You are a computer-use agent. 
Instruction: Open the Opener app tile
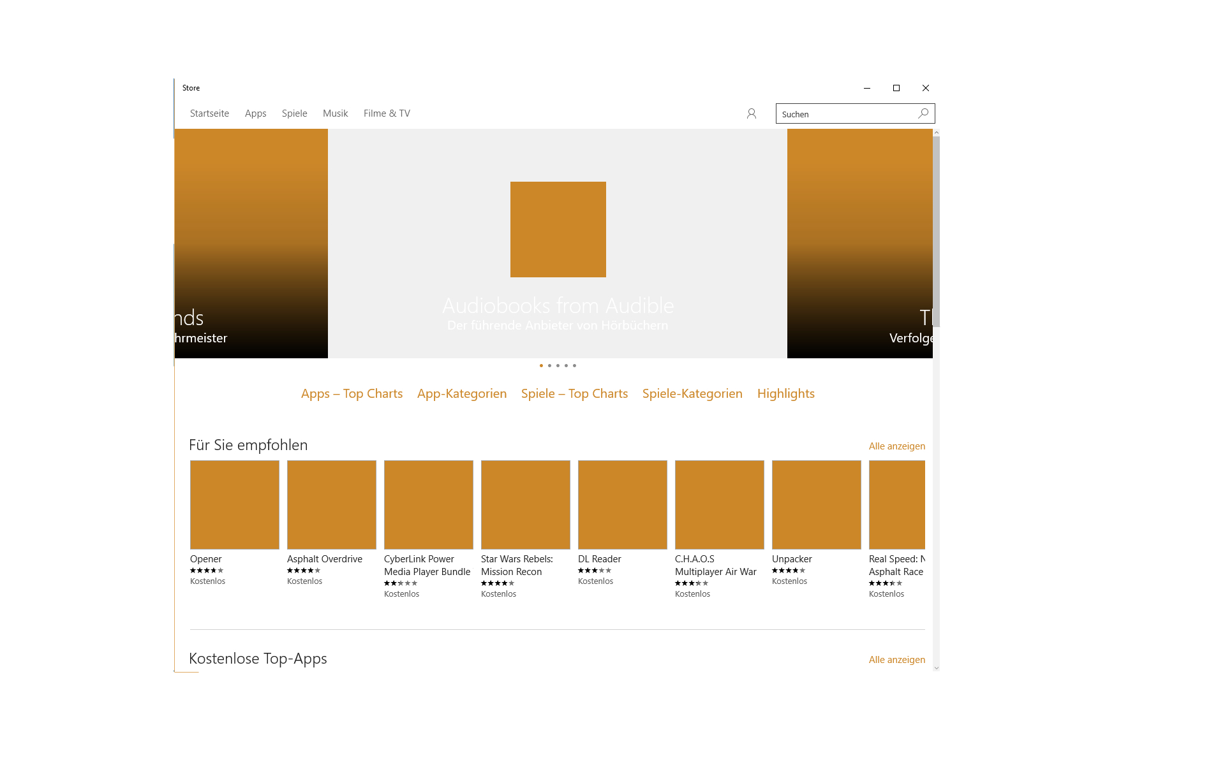click(235, 505)
